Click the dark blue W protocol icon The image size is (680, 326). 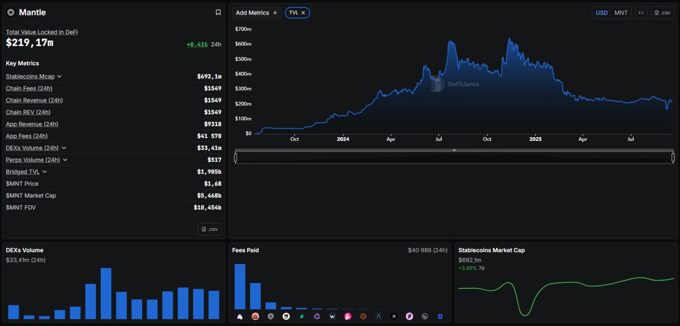(x=332, y=316)
